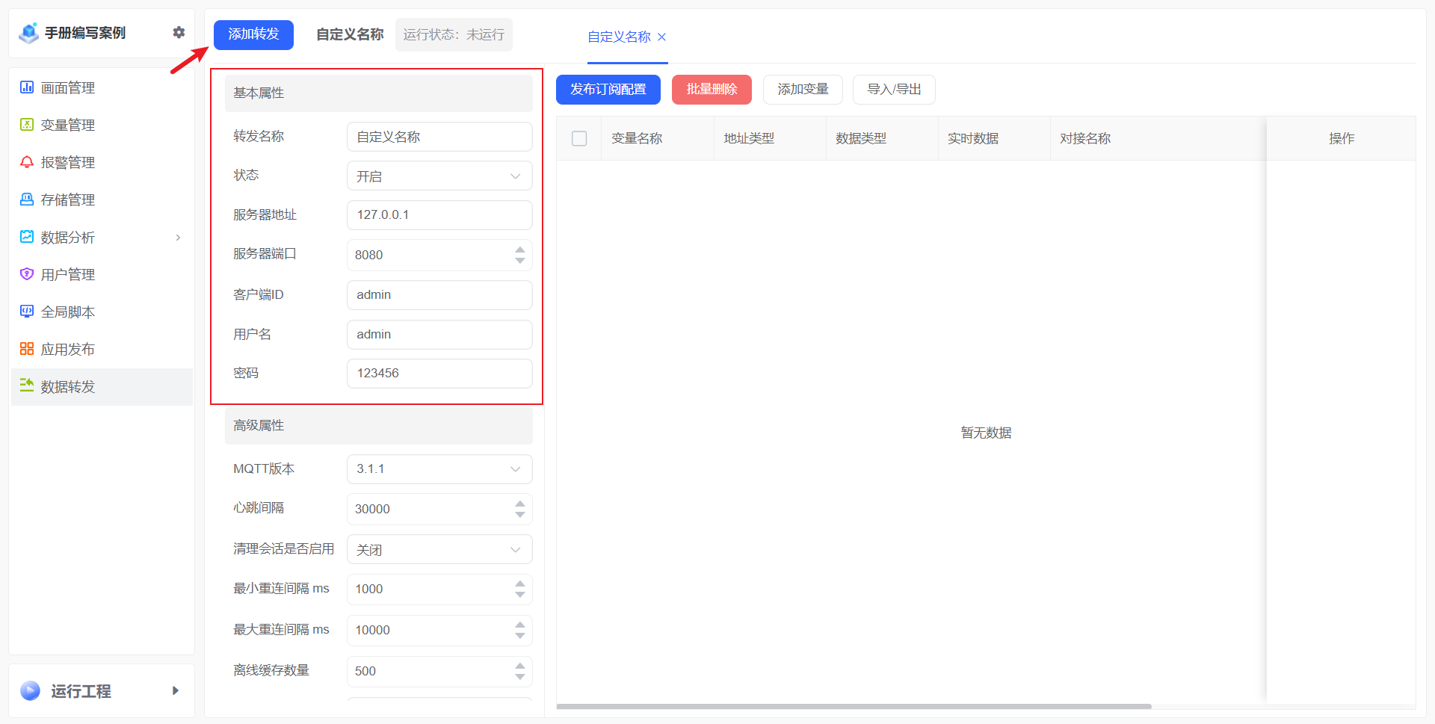Viewport: 1435px width, 724px height.
Task: Open 用户管理 with its shield icon
Action: [26, 274]
